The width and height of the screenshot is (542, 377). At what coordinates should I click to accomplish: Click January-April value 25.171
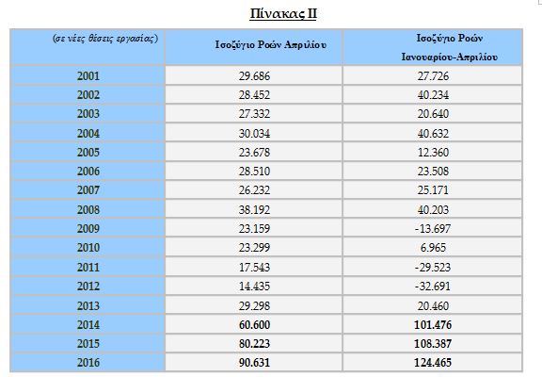(x=433, y=190)
